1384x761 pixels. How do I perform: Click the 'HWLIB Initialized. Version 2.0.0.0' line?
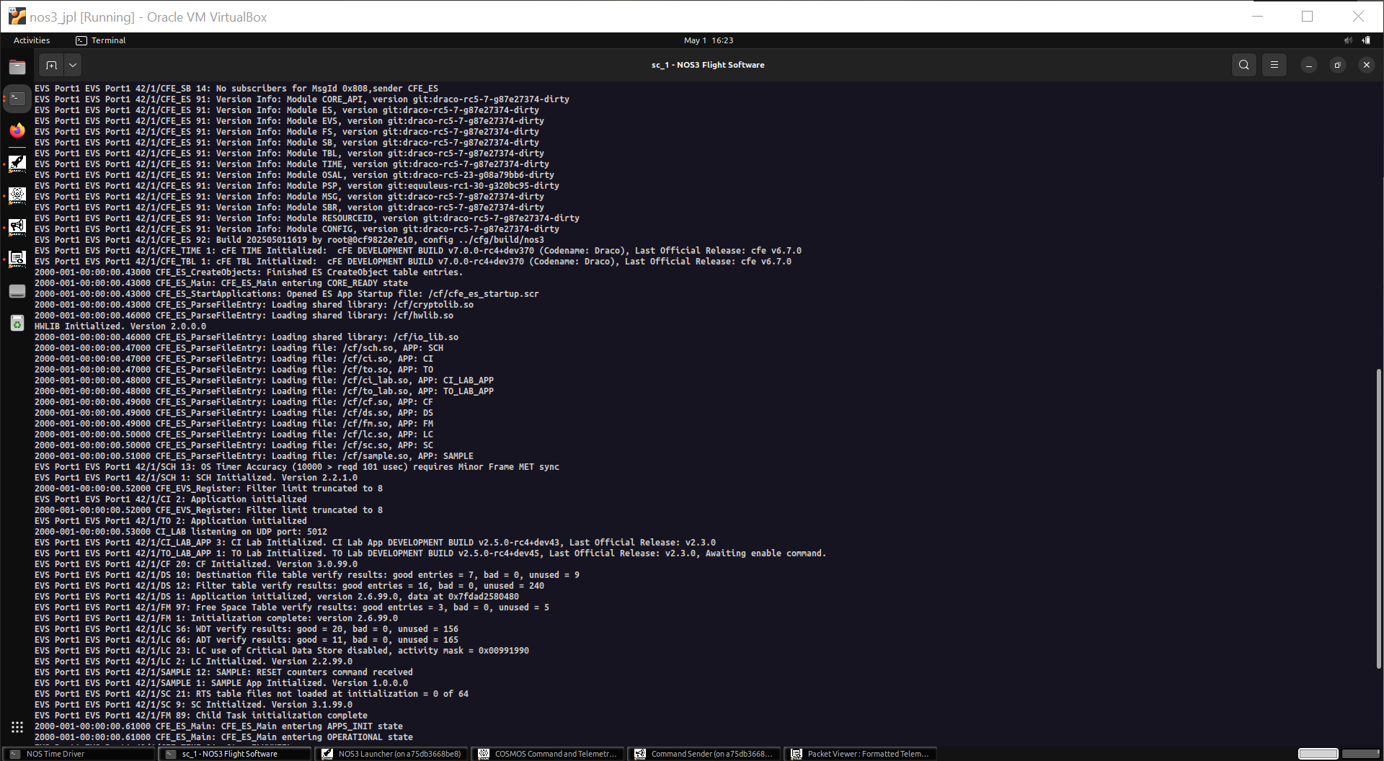pyautogui.click(x=120, y=326)
